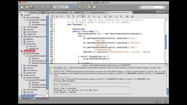Close the ServiceLocator.java editor tab
Viewport: 187px width, 105px height.
click(106, 12)
